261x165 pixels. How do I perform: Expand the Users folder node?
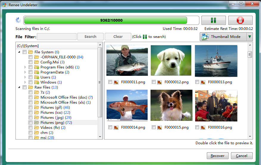click(25, 77)
